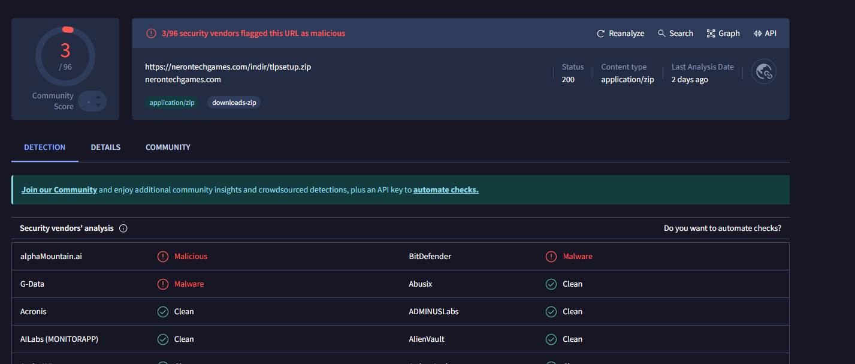Click the Malware verdict for BitDefender
Viewport: 855px width, 364px height.
(578, 257)
